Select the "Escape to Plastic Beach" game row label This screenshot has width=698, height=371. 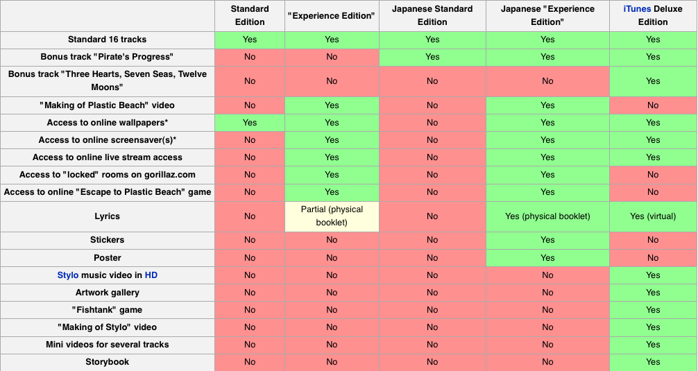[x=108, y=192]
